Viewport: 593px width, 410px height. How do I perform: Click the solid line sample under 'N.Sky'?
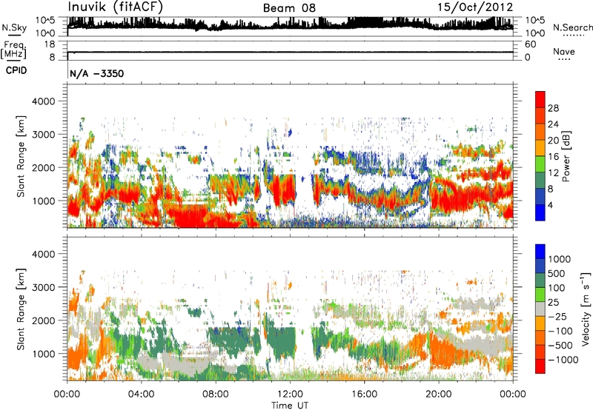pyautogui.click(x=14, y=36)
